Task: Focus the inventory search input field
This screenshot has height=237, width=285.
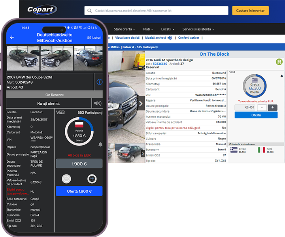Action: (156, 11)
